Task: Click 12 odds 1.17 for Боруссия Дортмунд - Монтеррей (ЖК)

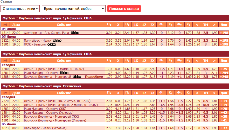Action: coord(144,117)
